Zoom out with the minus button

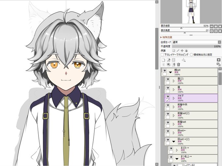click(x=212, y=26)
